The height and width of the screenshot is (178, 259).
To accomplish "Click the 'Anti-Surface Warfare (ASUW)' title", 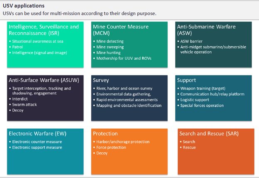I will click(44, 80).
